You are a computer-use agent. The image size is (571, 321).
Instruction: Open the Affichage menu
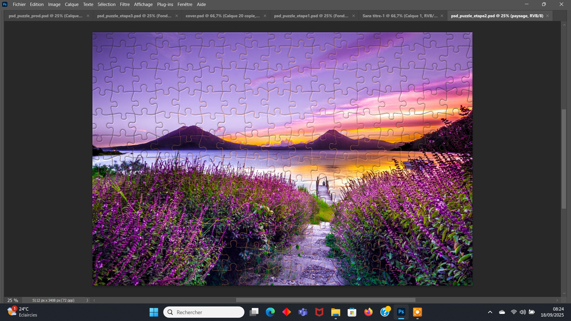coord(143,4)
